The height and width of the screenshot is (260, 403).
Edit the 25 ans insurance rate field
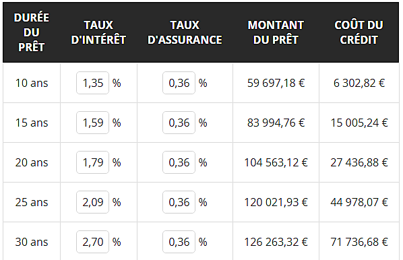click(x=179, y=202)
